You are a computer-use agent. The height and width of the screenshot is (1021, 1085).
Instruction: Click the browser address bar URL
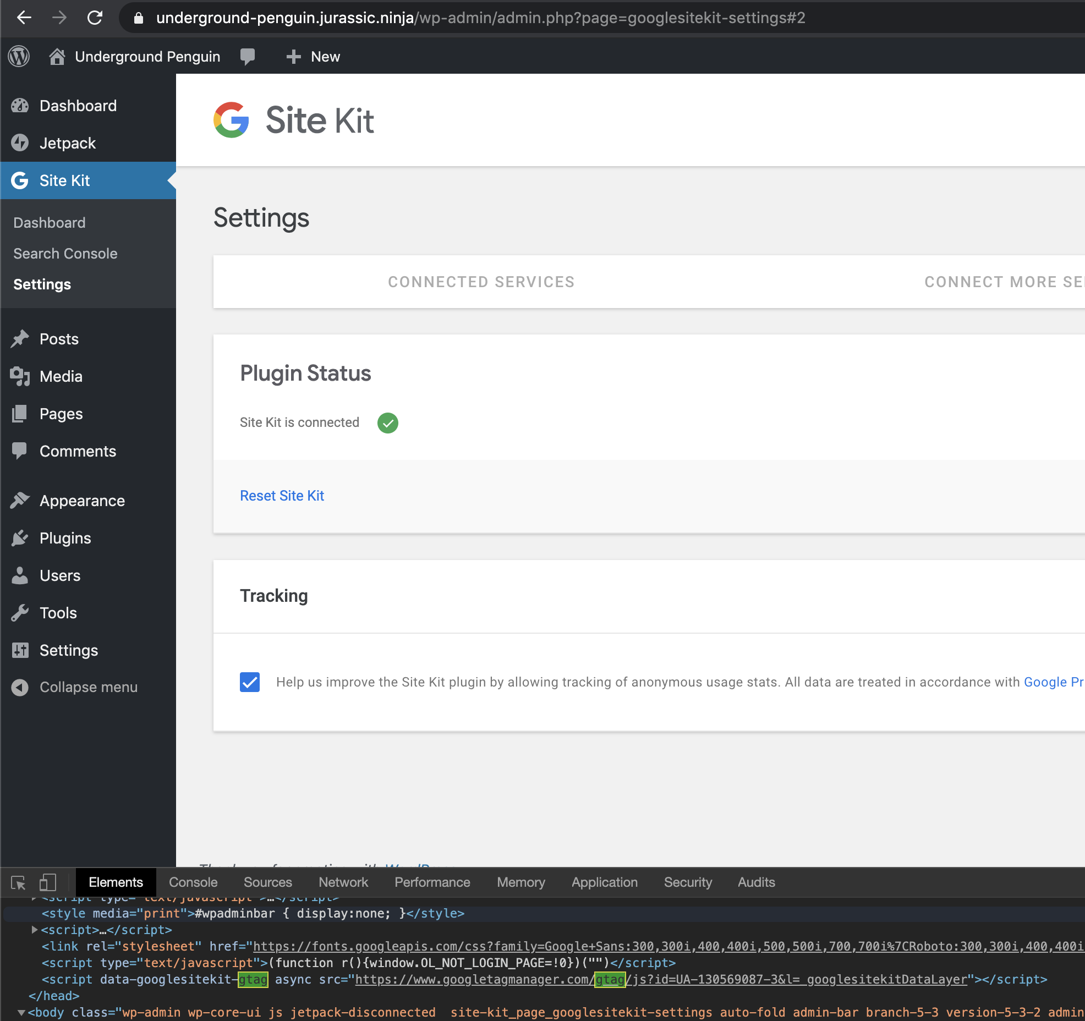point(480,18)
